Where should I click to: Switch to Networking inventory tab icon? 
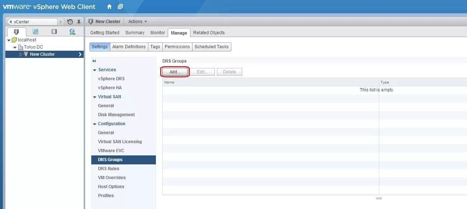73,32
